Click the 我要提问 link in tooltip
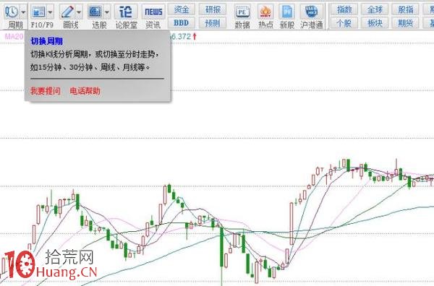434x286 pixels. tap(46, 91)
